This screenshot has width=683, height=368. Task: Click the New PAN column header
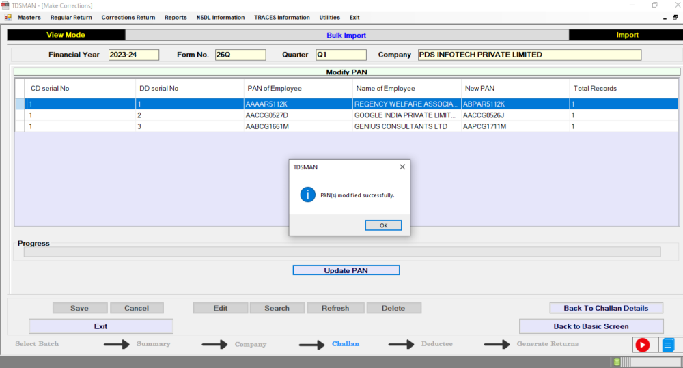[x=515, y=88]
